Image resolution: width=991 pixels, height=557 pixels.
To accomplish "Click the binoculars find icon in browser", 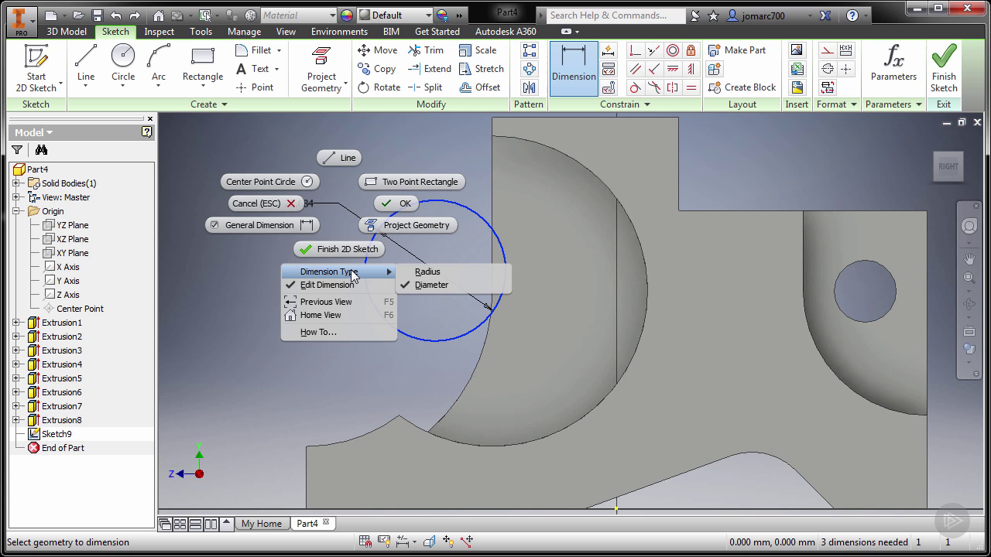I will click(x=41, y=150).
